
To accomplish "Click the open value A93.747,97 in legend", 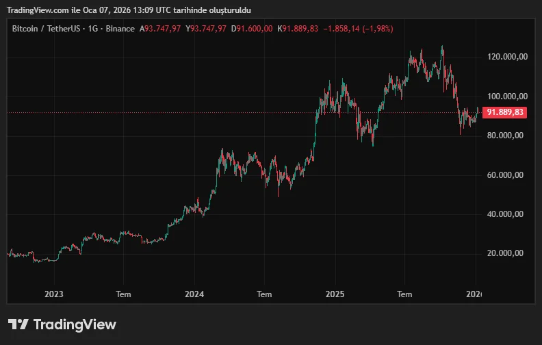I will pos(160,28).
